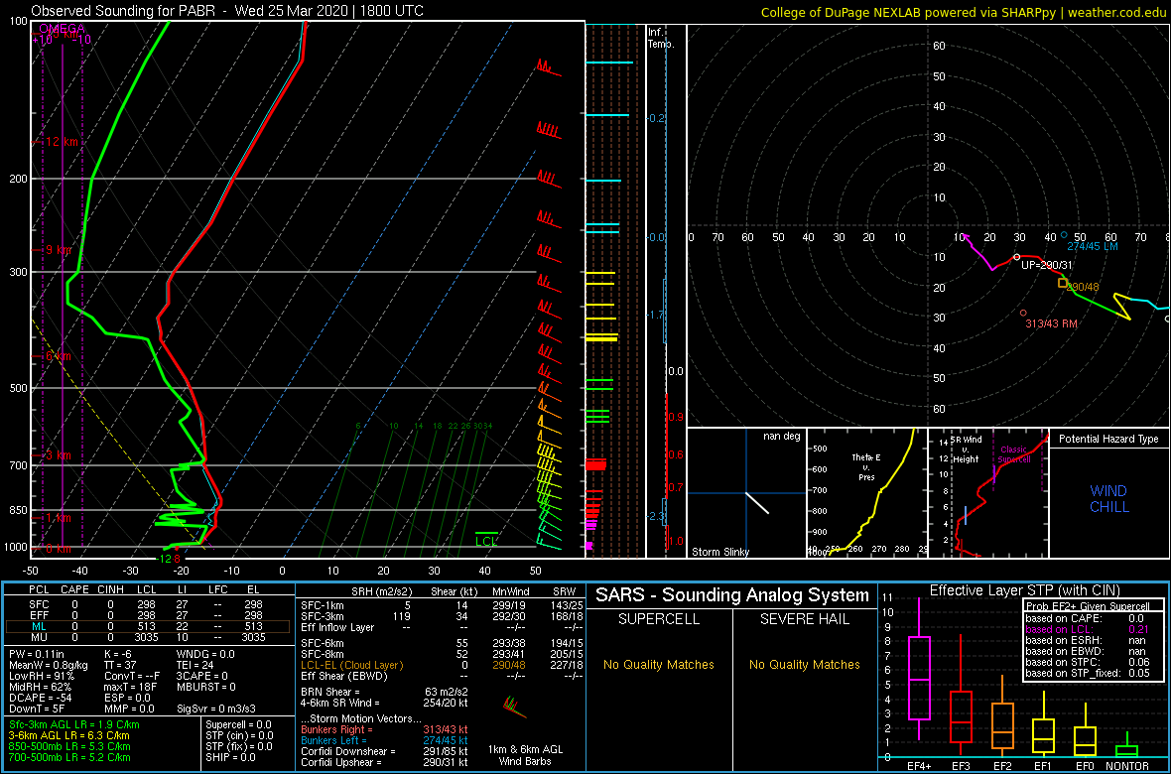Click the '274/45 LM' hodograph label

pos(1093,246)
